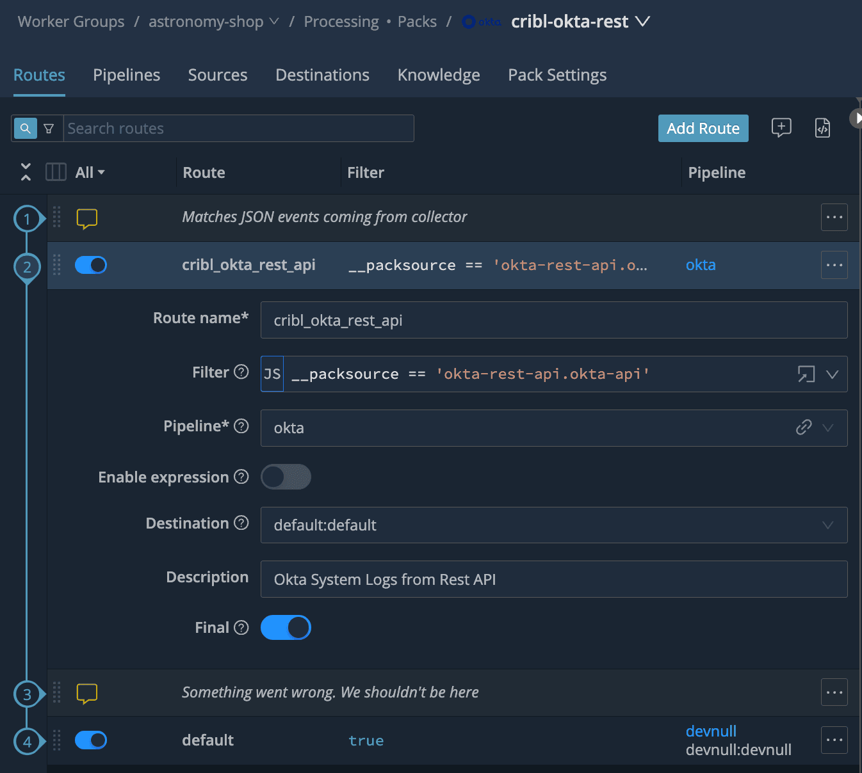Disable the cribl_okta_rest_api route toggle
The width and height of the screenshot is (862, 773).
point(91,265)
